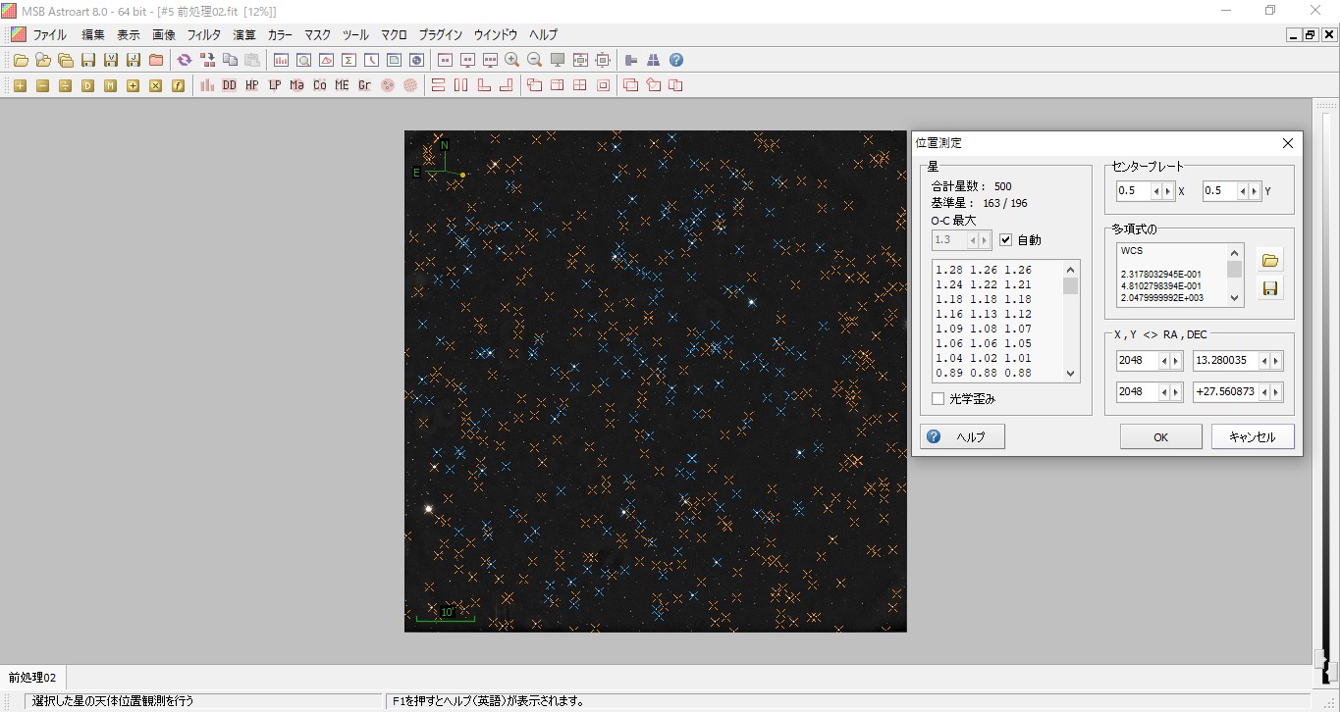Select the 前処理02 tab at bottom
Image resolution: width=1340 pixels, height=712 pixels.
(32, 678)
